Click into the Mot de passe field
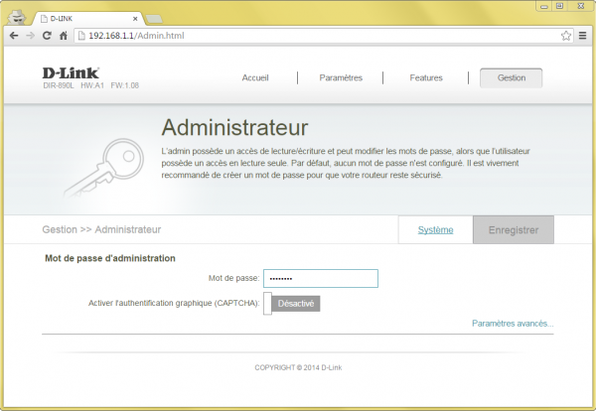The image size is (596, 411). [320, 279]
